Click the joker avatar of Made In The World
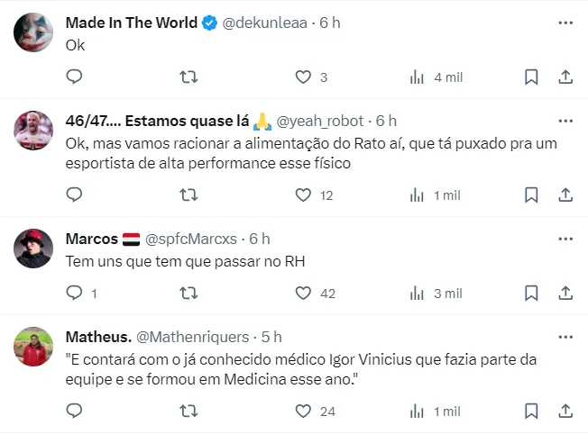The width and height of the screenshot is (588, 434). pos(34,32)
